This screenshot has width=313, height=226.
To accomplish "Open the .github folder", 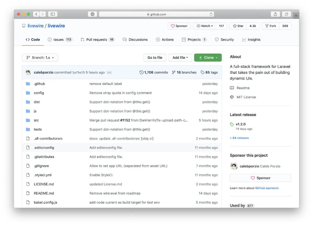I will pos(39,84).
